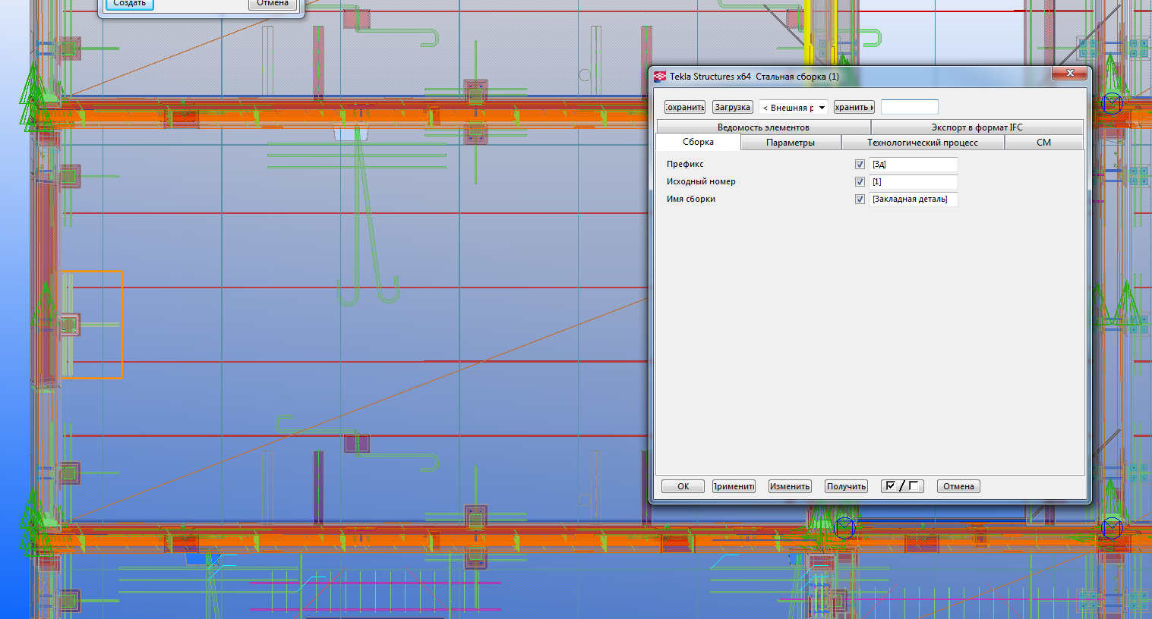Click the Изменить button
This screenshot has height=619, width=1152.
tap(790, 486)
